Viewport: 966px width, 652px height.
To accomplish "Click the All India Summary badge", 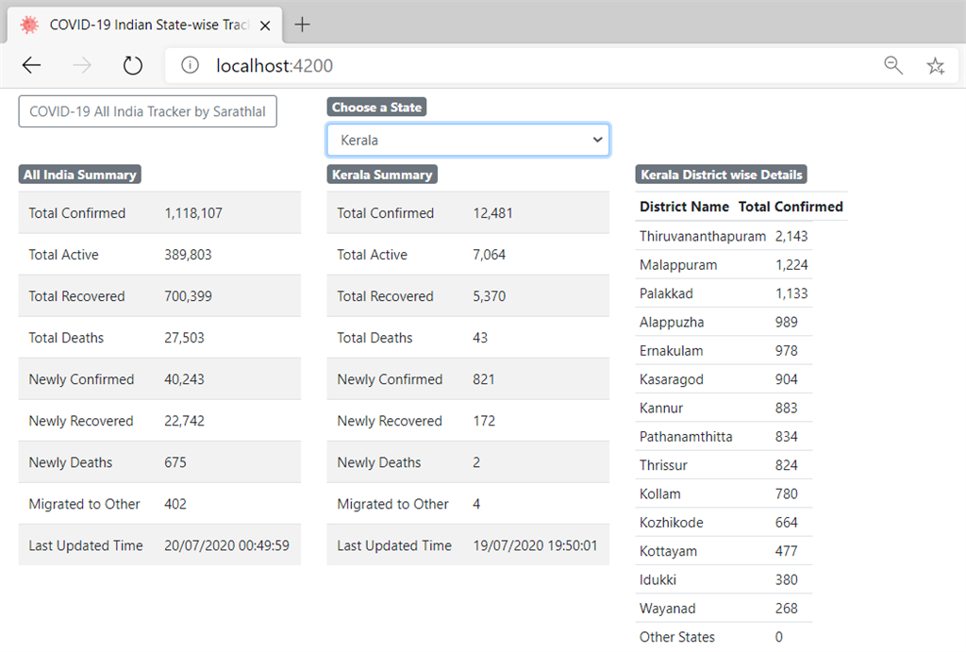I will click(80, 175).
